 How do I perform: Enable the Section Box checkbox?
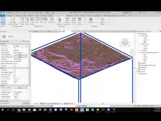(15, 83)
